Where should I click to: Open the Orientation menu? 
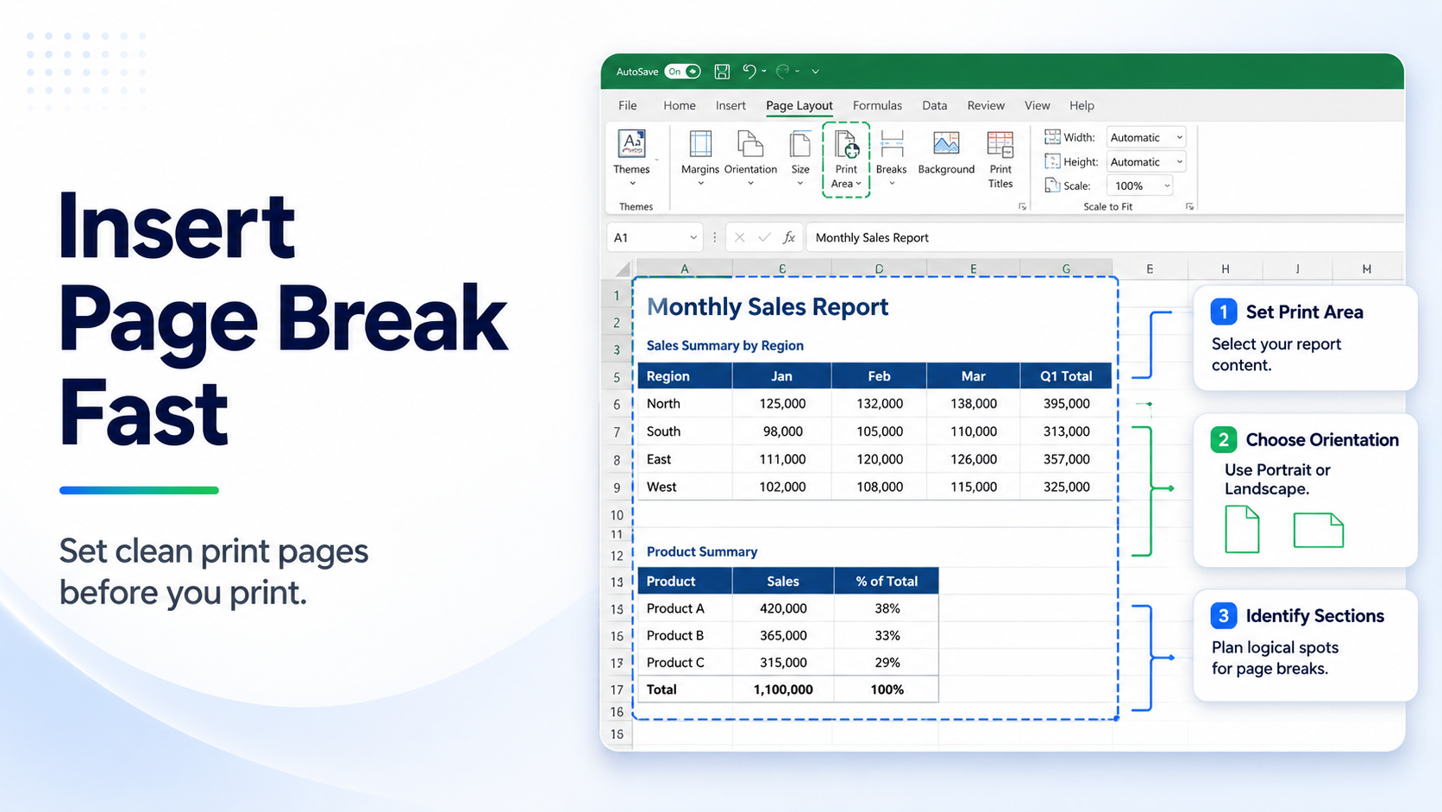point(750,158)
